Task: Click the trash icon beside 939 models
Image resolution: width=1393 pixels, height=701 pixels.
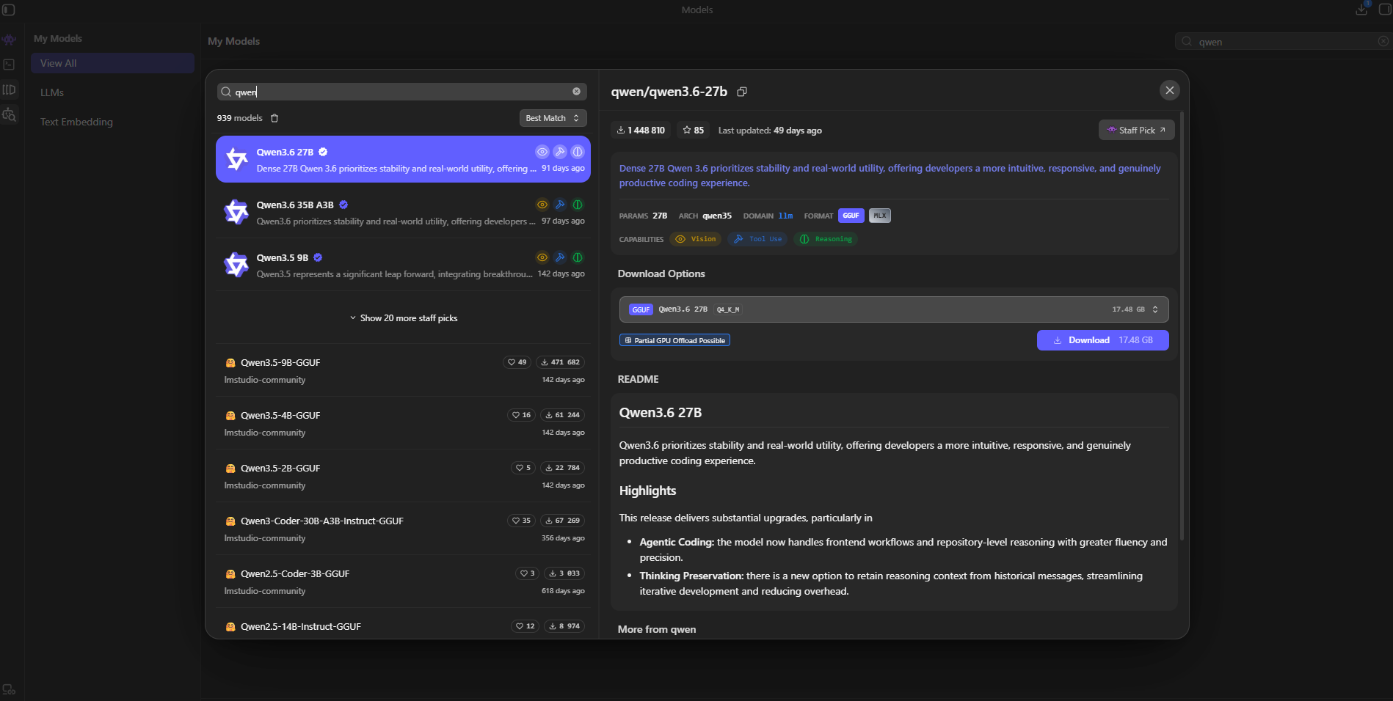Action: click(274, 118)
